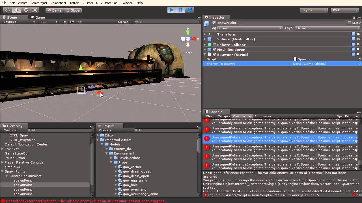
Task: Select the Hand tool in toolbar
Action: 8,10
